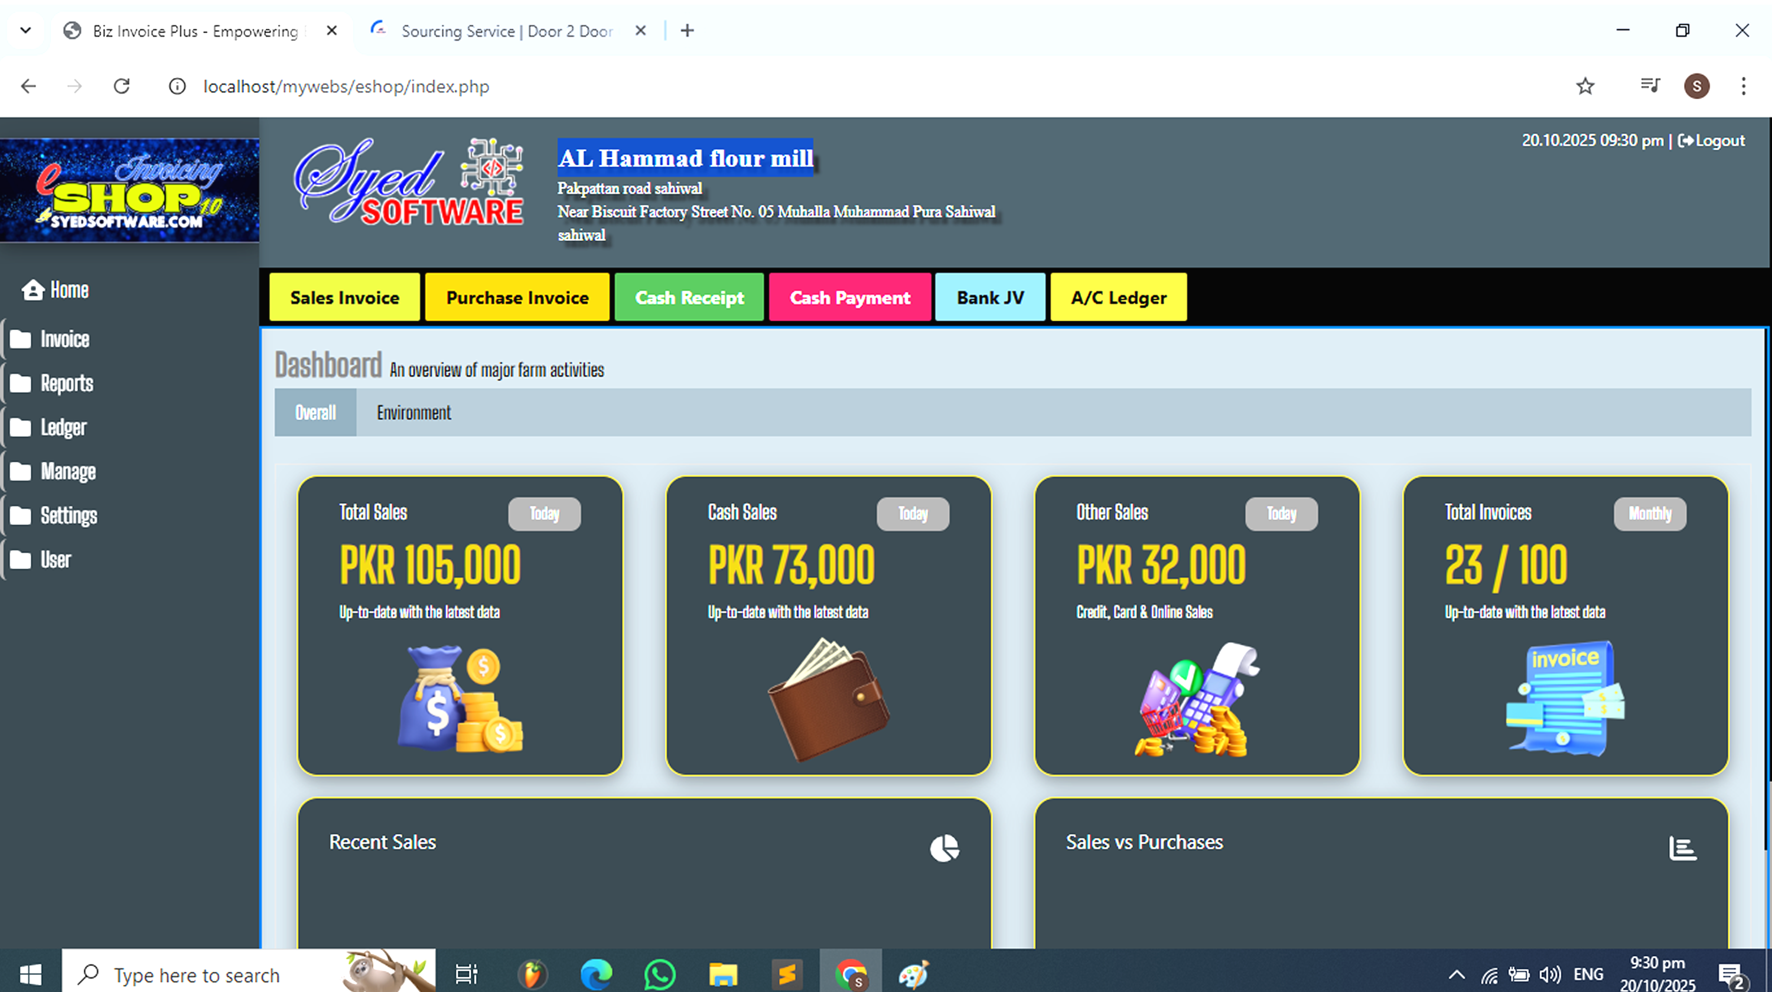This screenshot has height=992, width=1772.
Task: Click the 23 / 100 invoices value
Action: [1506, 565]
